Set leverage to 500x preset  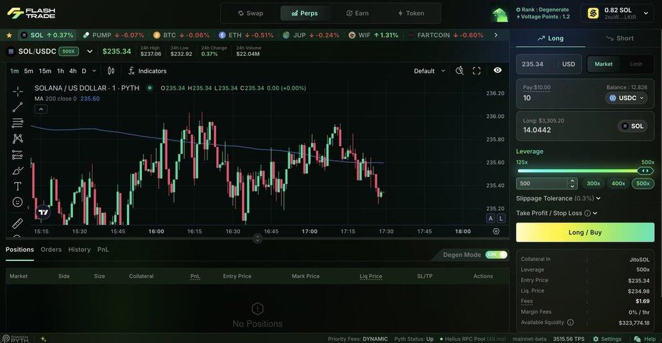643,183
